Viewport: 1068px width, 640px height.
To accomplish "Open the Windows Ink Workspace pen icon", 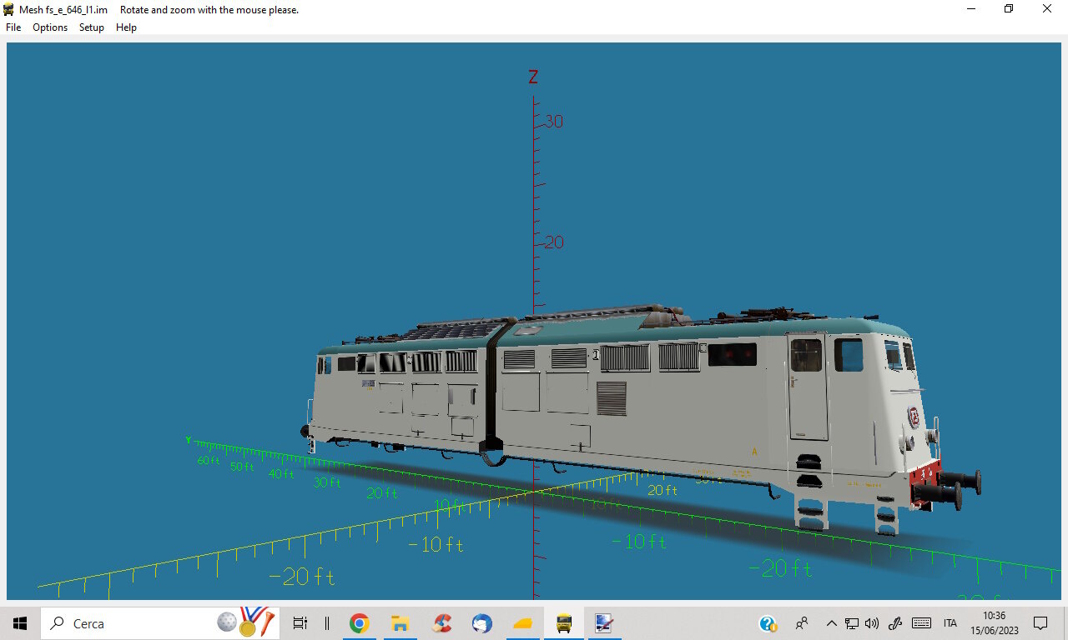I will (x=895, y=623).
